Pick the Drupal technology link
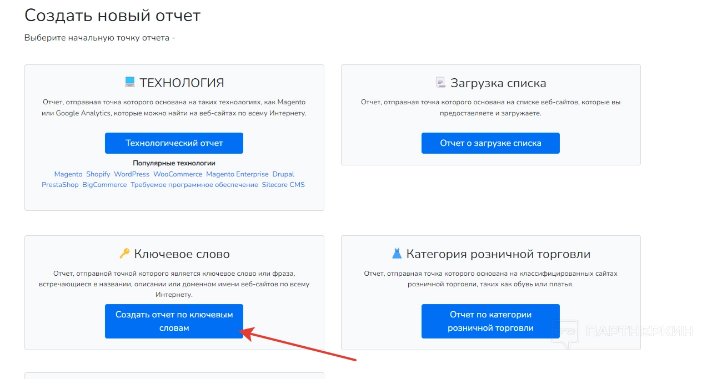Viewport: 722px width, 379px height. 283,174
